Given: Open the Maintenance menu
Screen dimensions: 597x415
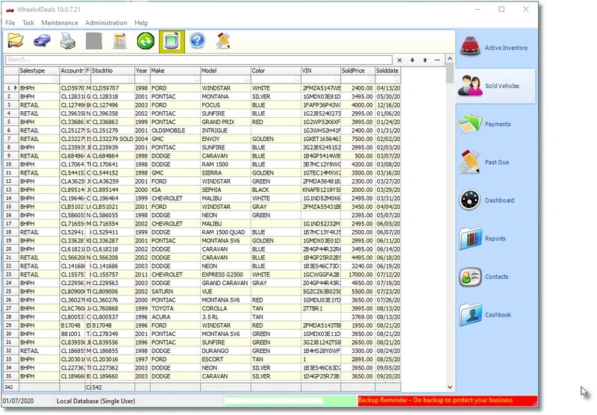Looking at the screenshot, I should click(x=59, y=23).
